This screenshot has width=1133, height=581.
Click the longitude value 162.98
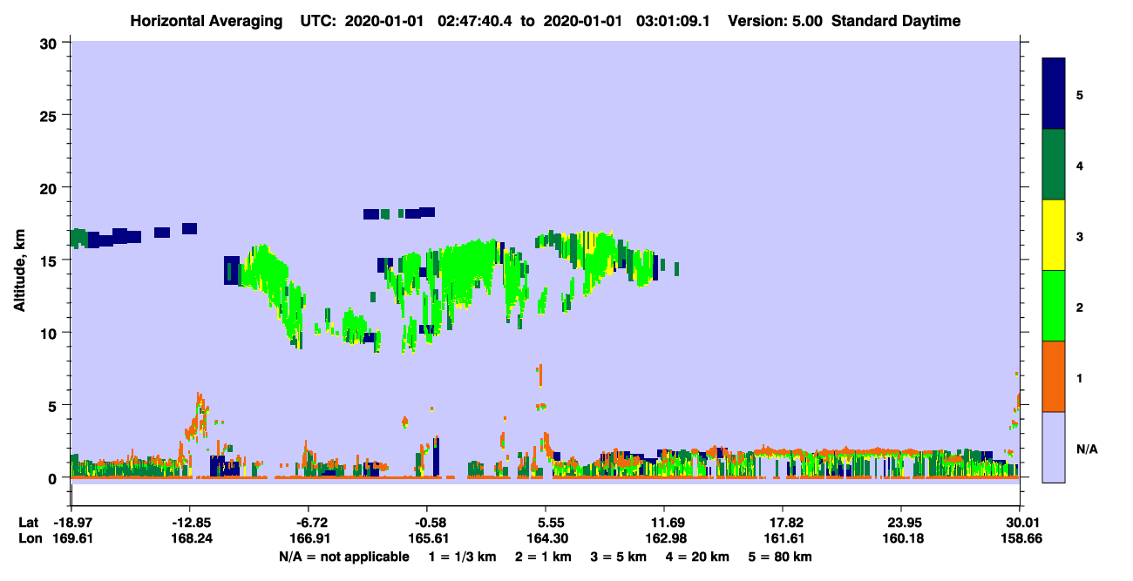coord(665,539)
